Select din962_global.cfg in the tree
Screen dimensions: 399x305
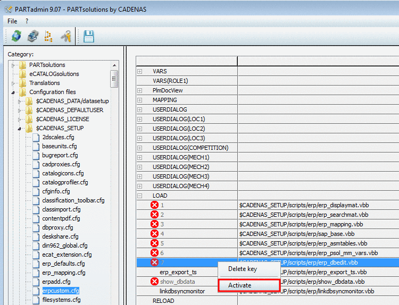coord(65,245)
